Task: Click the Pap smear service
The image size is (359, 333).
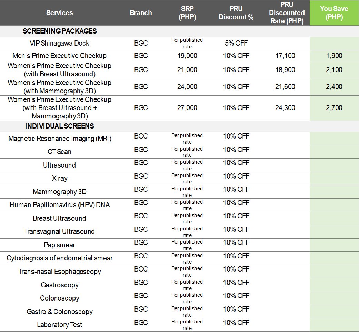Action: pyautogui.click(x=60, y=245)
